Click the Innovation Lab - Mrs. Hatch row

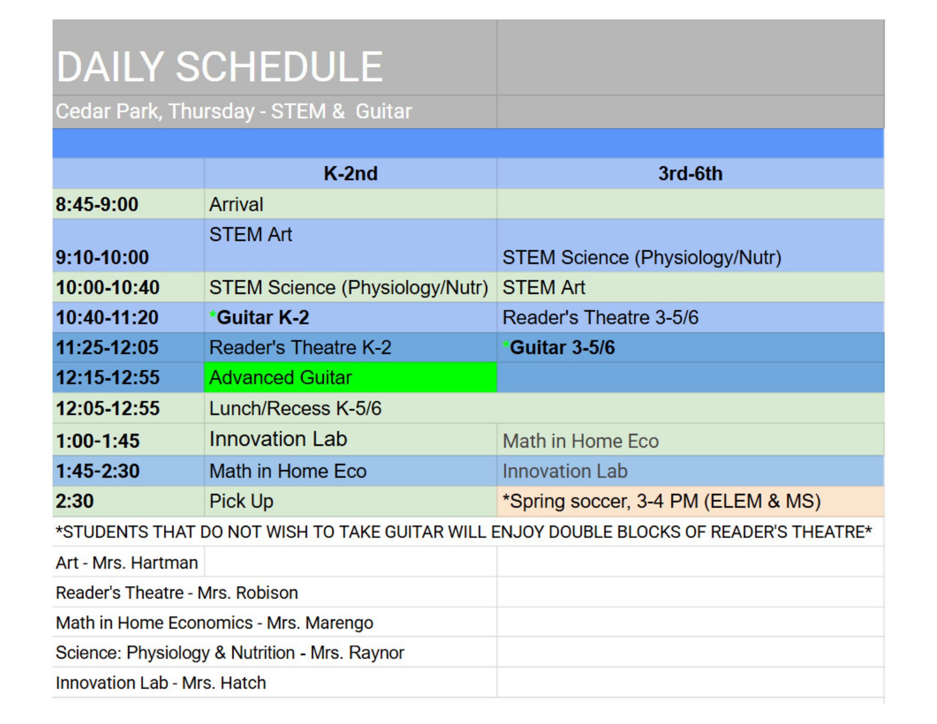click(x=161, y=683)
